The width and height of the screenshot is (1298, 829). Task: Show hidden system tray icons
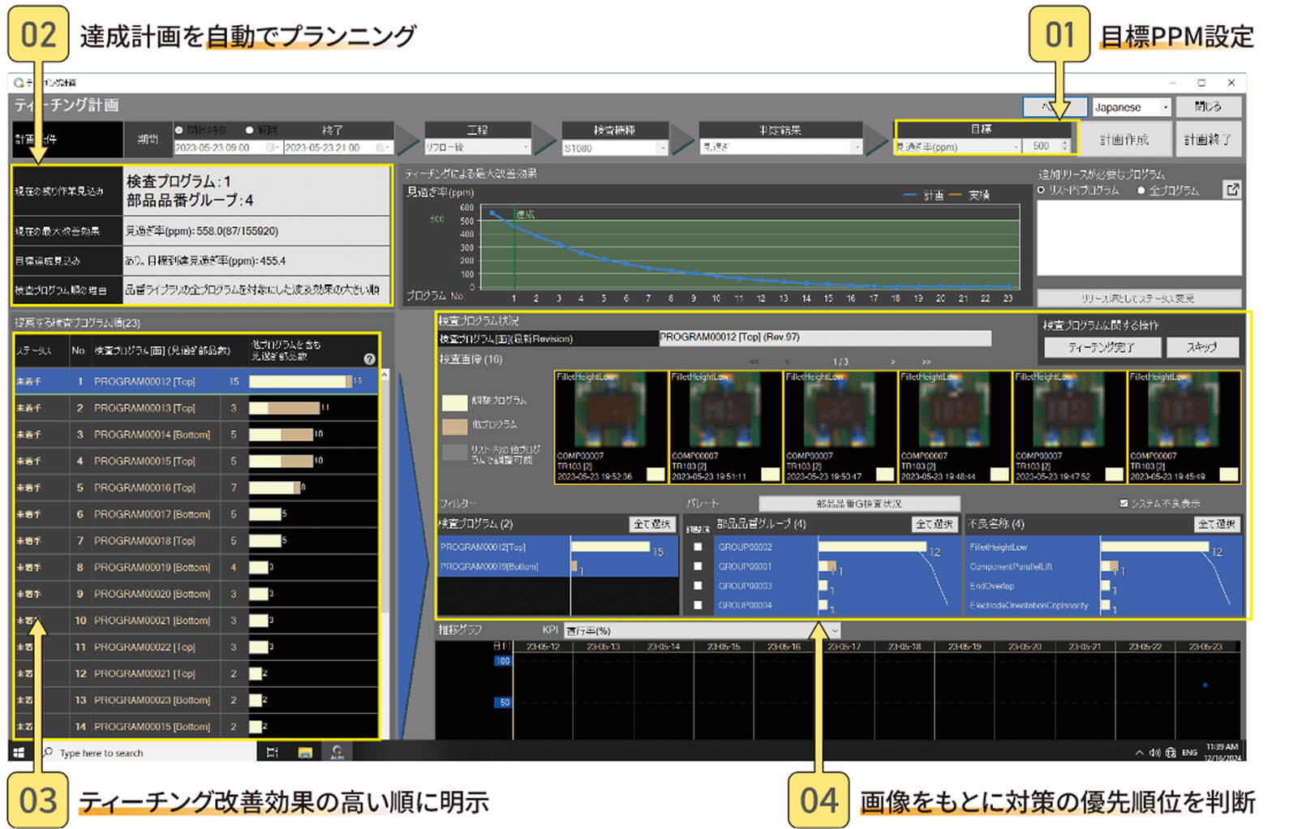(x=1140, y=753)
